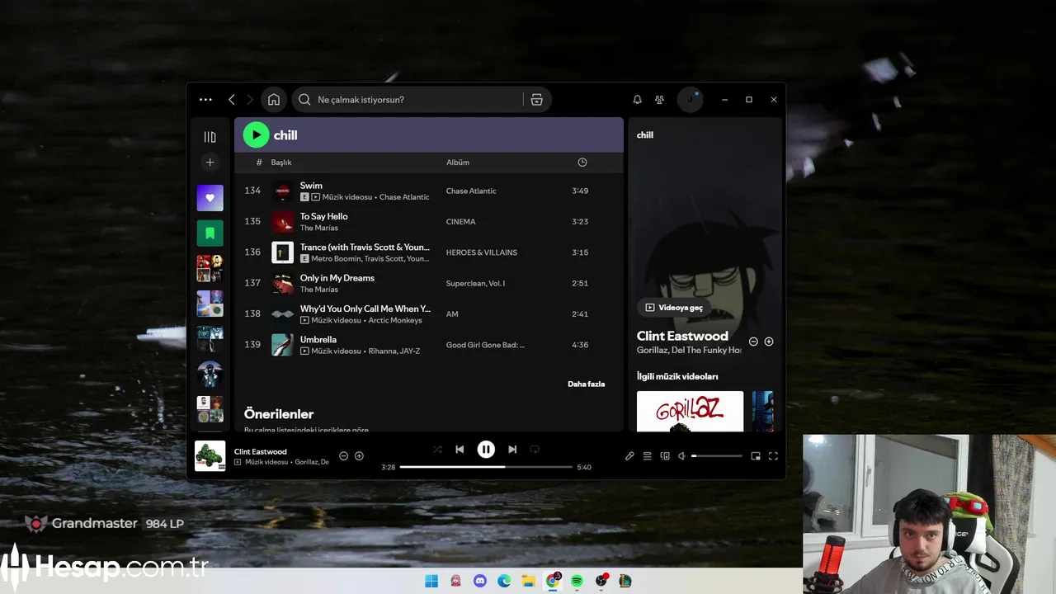This screenshot has height=594, width=1056.
Task: Toggle shuffle playback
Action: [x=437, y=450]
